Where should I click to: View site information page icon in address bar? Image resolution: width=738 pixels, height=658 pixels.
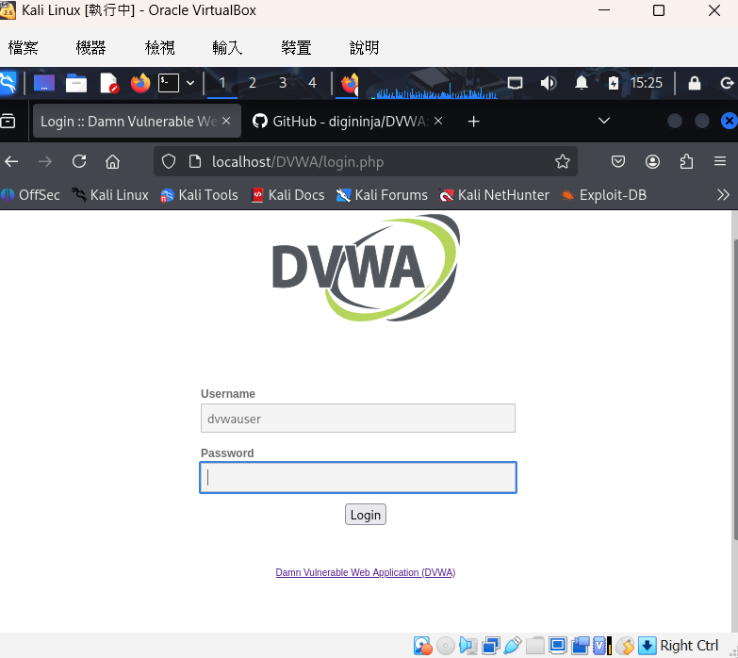coord(194,162)
